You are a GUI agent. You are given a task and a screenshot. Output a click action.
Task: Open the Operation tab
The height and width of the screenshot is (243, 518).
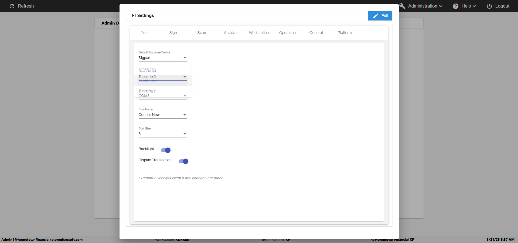287,33
